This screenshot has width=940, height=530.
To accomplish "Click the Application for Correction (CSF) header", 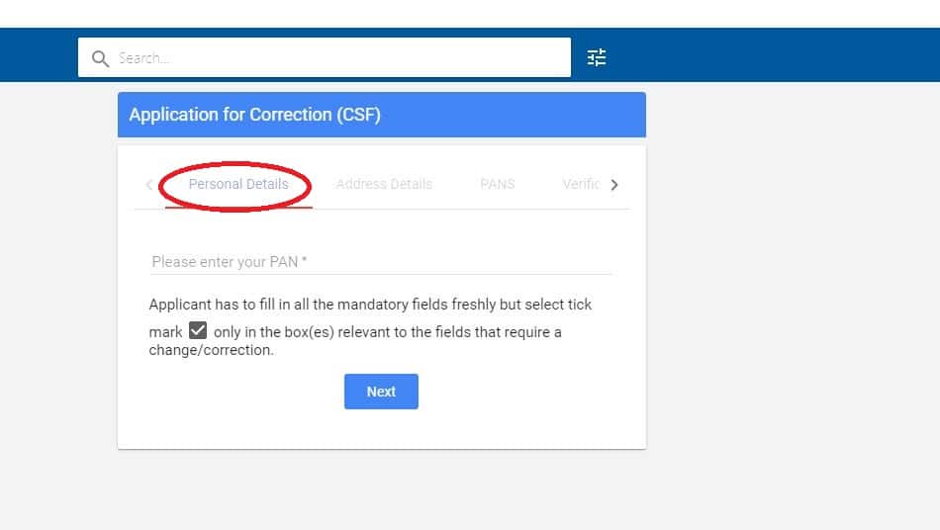I will [255, 115].
